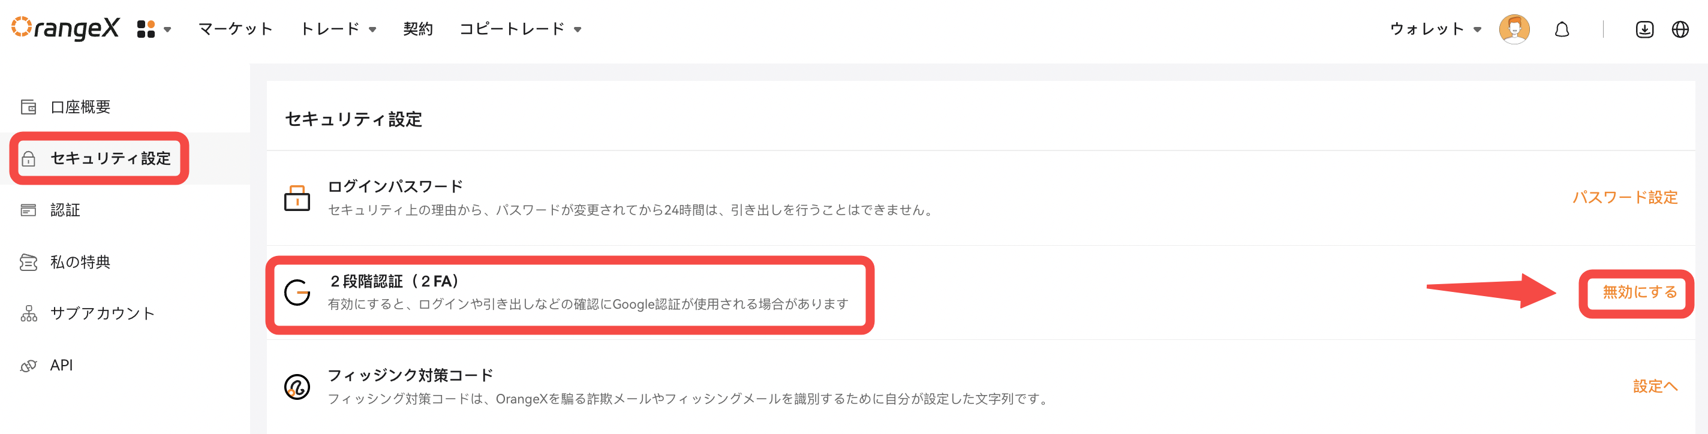Open the four-square apps grid icon
The image size is (1708, 434).
[x=146, y=29]
